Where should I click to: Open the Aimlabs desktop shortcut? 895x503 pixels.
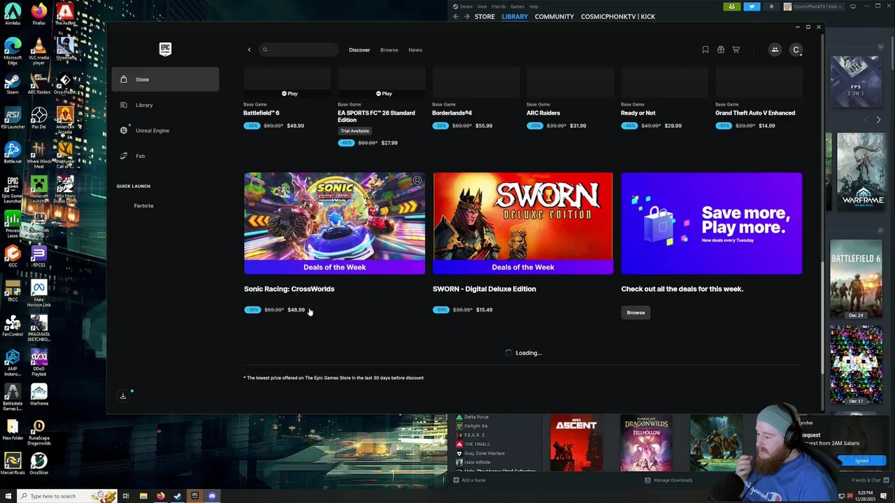pos(13,14)
